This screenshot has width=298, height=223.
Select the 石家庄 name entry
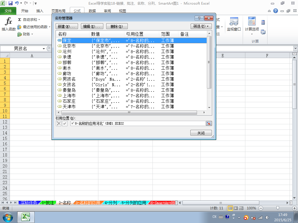(x=132, y=101)
